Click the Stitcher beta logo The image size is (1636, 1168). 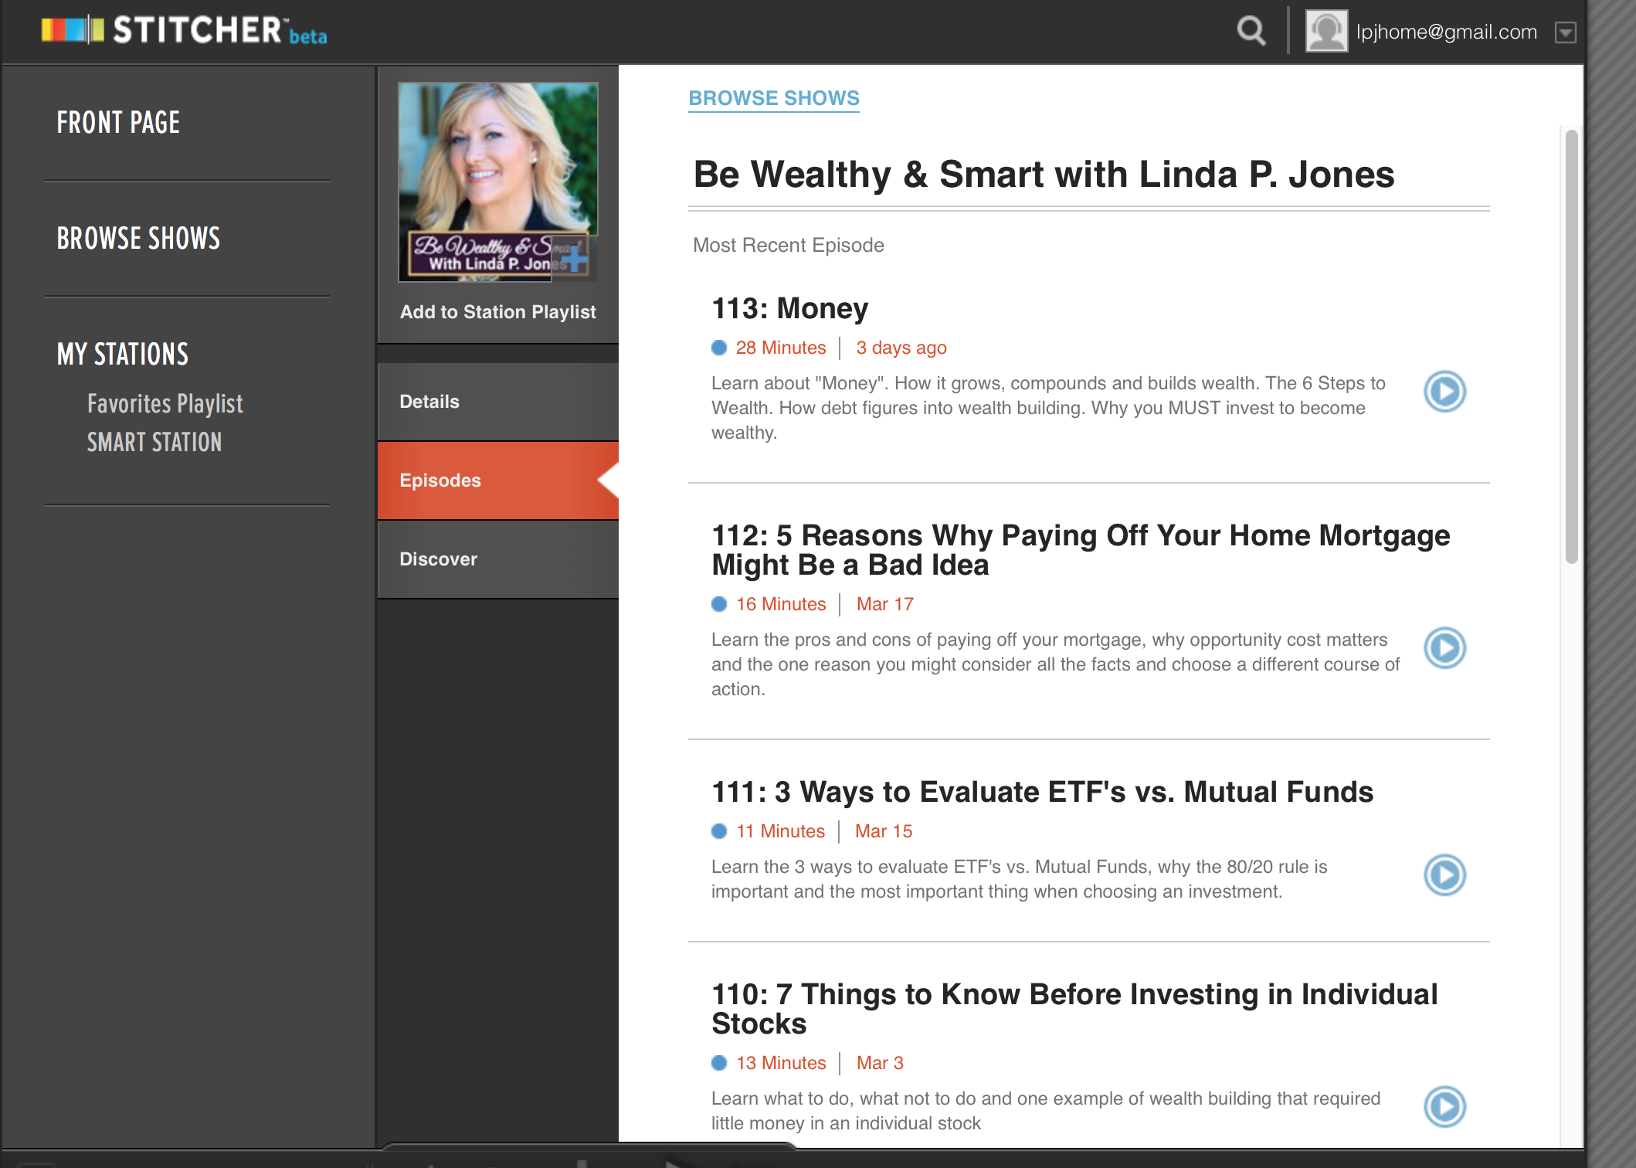point(184,31)
